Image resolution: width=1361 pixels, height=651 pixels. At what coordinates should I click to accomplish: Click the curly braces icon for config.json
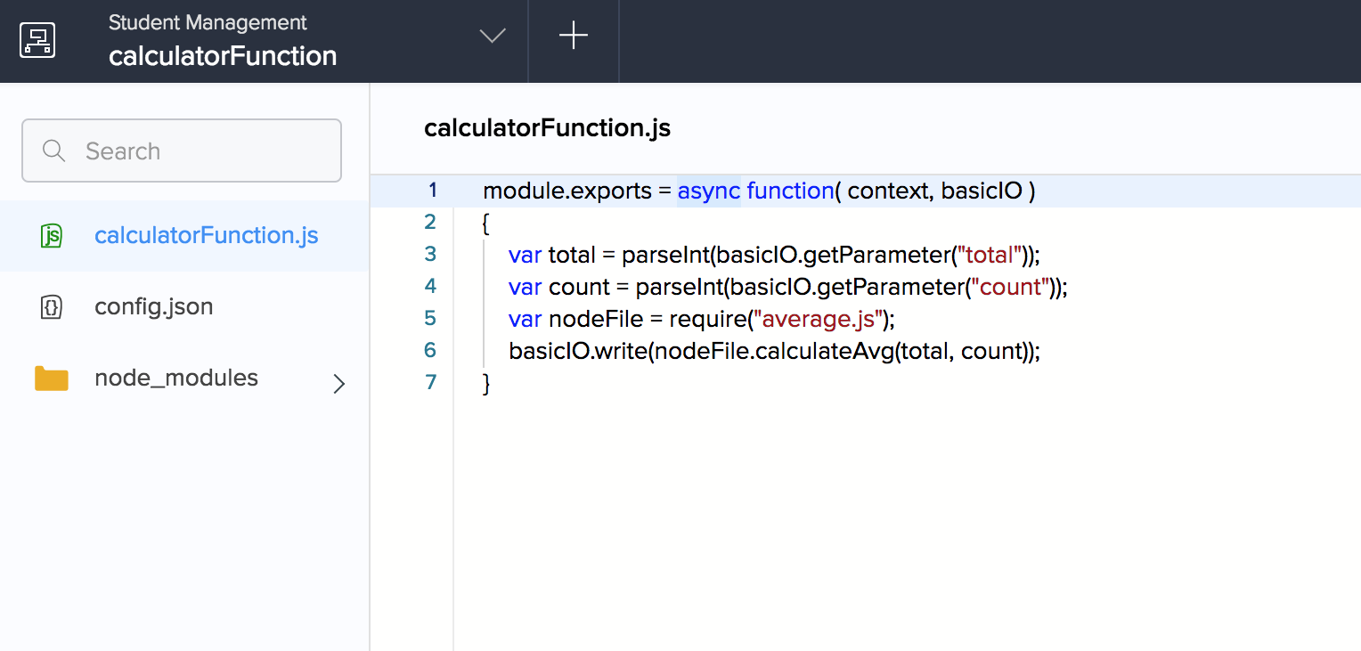coord(52,307)
